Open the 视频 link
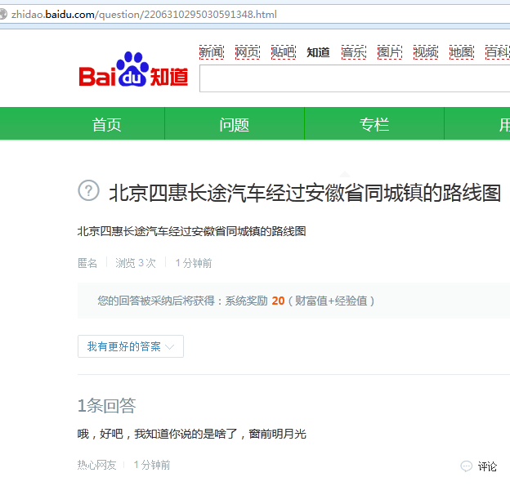This screenshot has height=486, width=510. point(426,52)
